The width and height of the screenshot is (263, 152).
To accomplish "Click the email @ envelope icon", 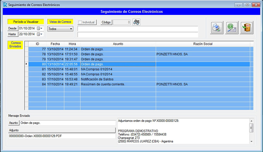I will pos(231,27).
